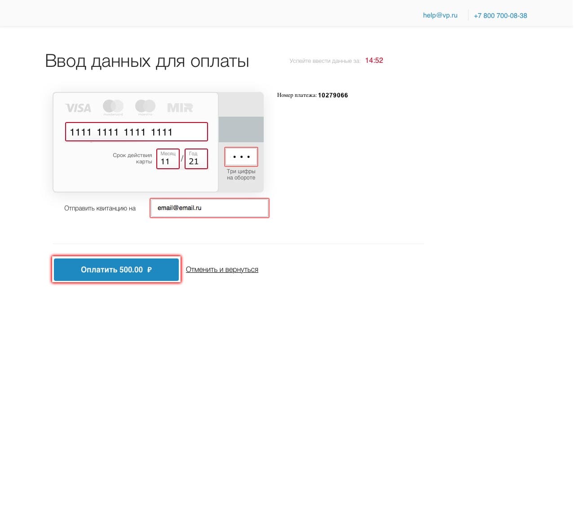
Task: Click the Отменить и вернуться link
Action: [x=222, y=270]
